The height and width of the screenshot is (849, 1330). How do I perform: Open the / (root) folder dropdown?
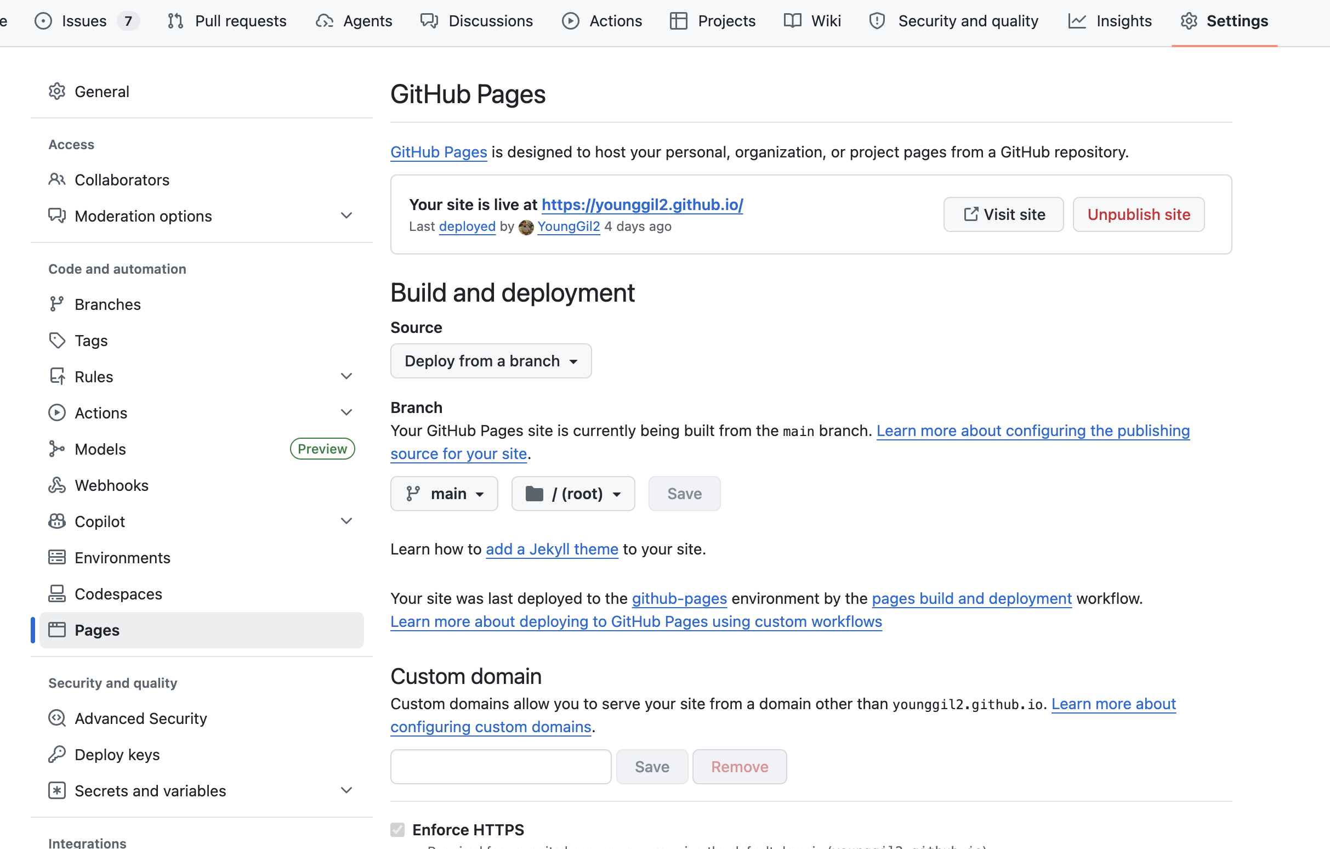pos(573,493)
